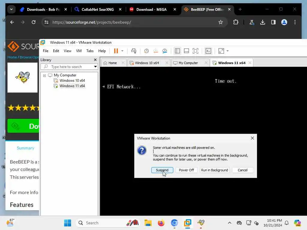Image resolution: width=307 pixels, height=230 pixels.
Task: Open Firefox from the taskbar
Action: [x=161, y=223]
